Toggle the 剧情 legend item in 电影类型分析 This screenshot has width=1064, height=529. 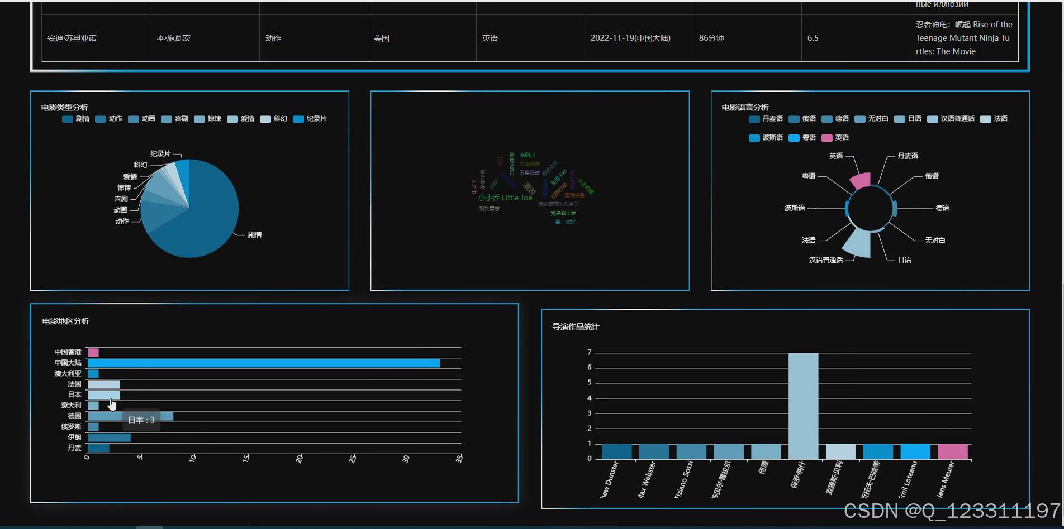[x=76, y=119]
